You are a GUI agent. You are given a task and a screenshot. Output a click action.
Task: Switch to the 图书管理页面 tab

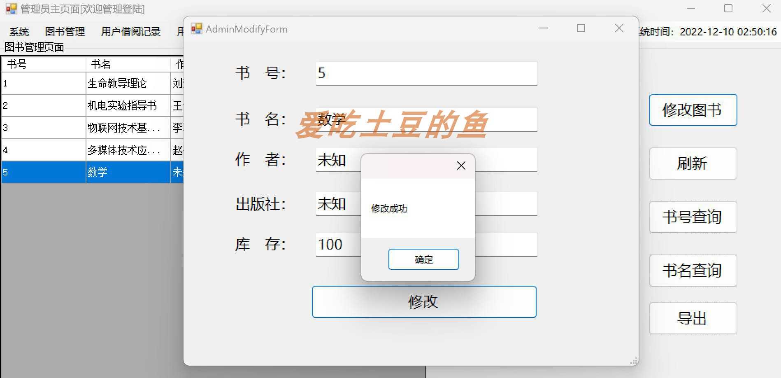coord(34,47)
